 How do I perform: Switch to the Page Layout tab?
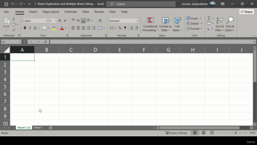tap(51, 12)
